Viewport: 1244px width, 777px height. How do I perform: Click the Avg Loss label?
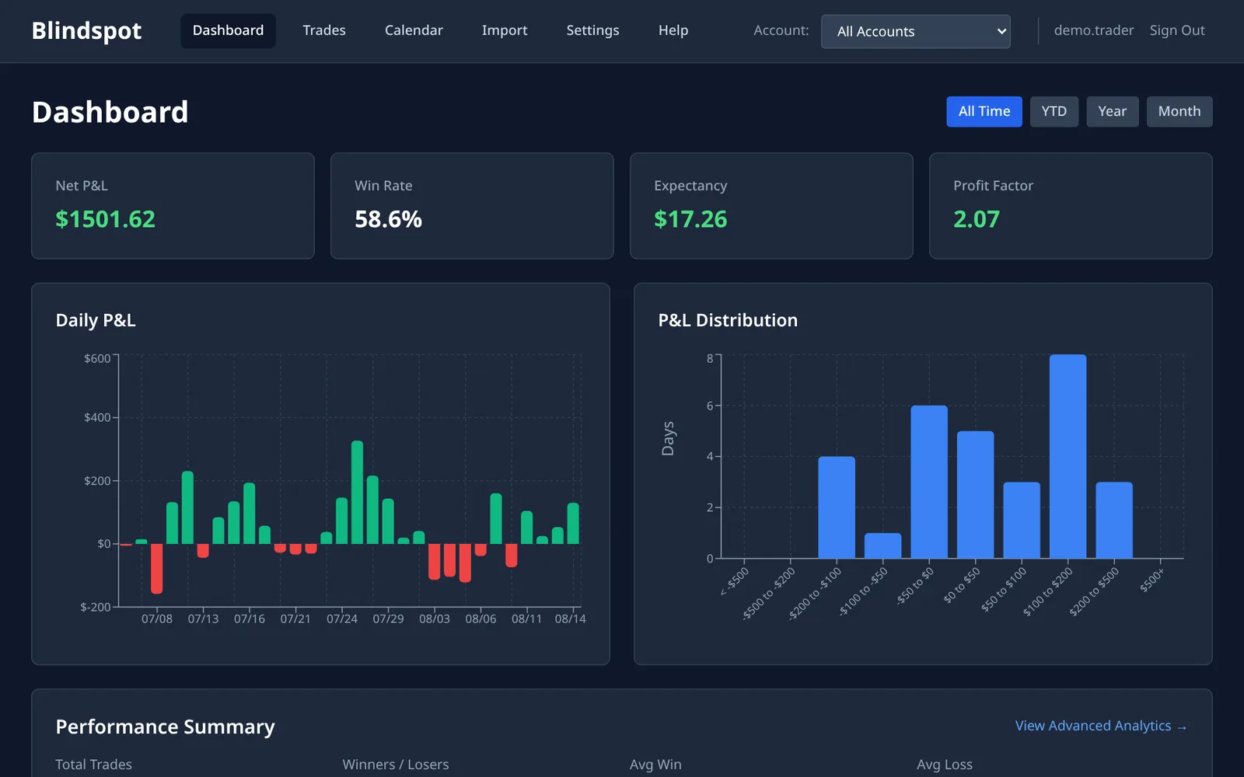[945, 765]
